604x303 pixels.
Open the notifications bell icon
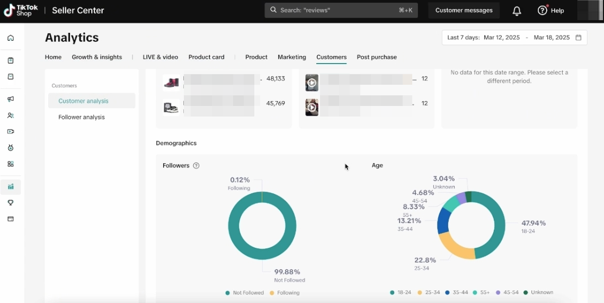point(517,11)
